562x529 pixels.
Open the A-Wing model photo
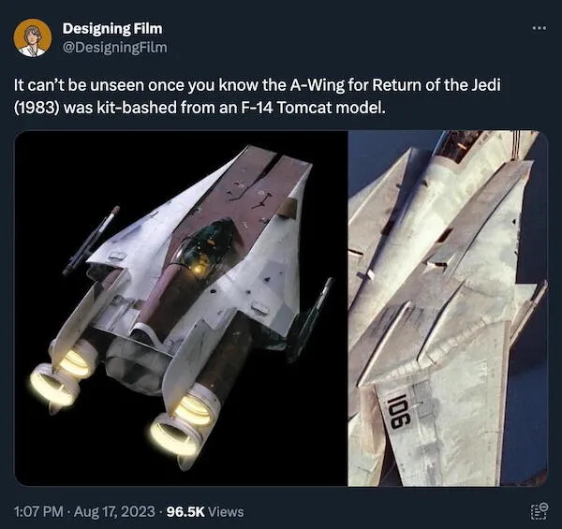coord(181,308)
